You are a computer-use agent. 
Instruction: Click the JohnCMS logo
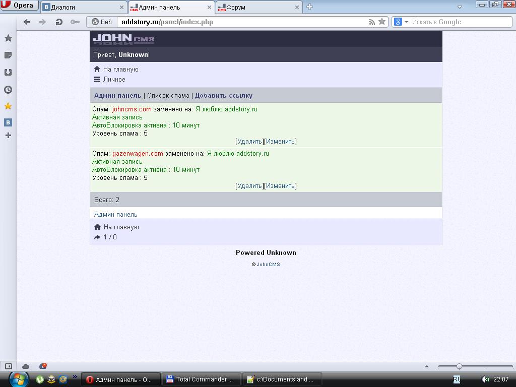click(x=123, y=39)
